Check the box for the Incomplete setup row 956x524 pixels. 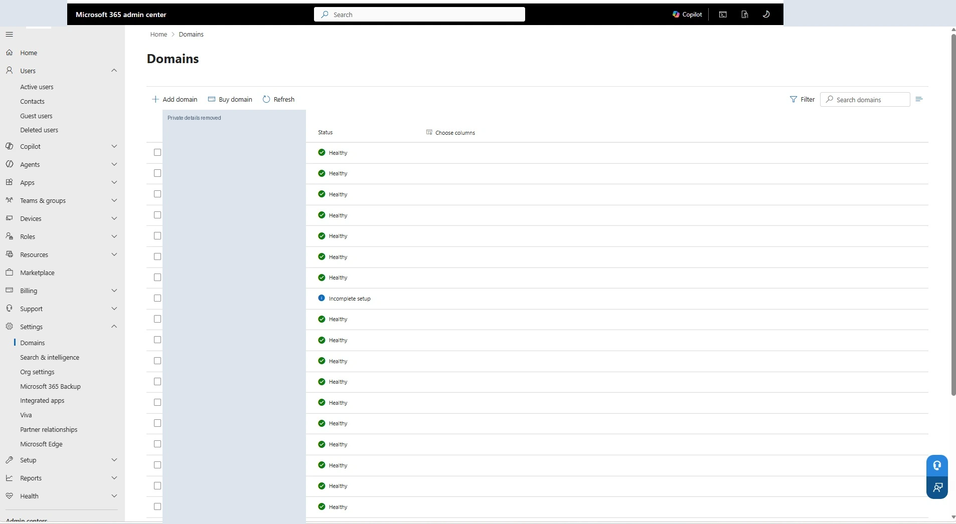click(157, 298)
